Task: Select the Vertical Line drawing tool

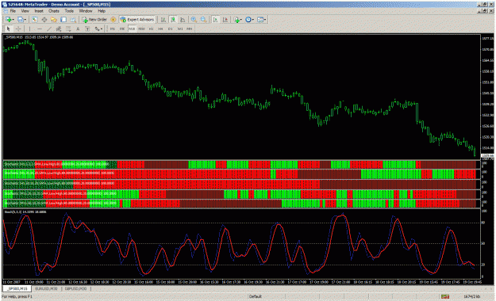Action: (29, 29)
